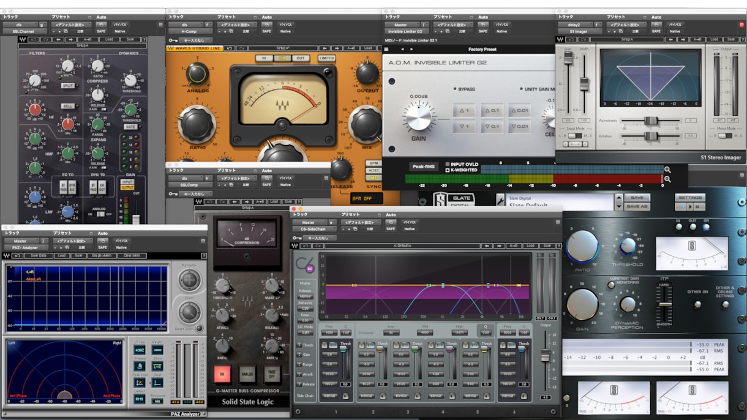Click the Waves logo in PAZ Analyzer toolbar

click(6, 255)
